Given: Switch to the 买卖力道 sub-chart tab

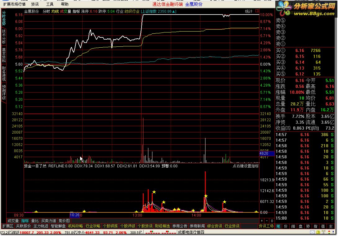Looking at the screenshot, I should coord(48,221).
